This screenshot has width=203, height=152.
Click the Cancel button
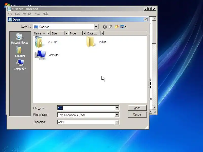(x=137, y=115)
